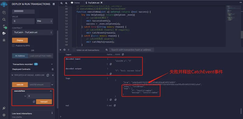Open the Debugger bug icon in sidebar
Viewport: 243px width, 119px height.
[4, 40]
